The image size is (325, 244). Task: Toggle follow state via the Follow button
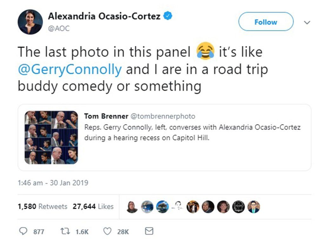[x=266, y=22]
